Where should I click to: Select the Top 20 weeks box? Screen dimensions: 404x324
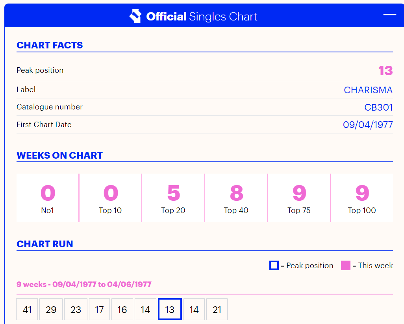pos(173,198)
